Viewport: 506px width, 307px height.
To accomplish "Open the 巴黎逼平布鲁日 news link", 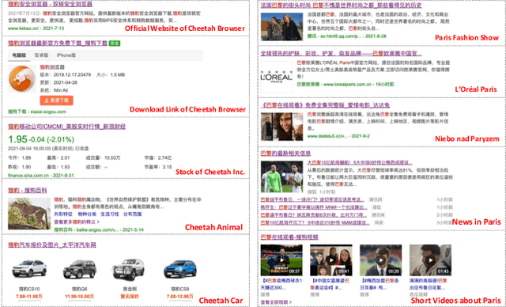I will [314, 215].
